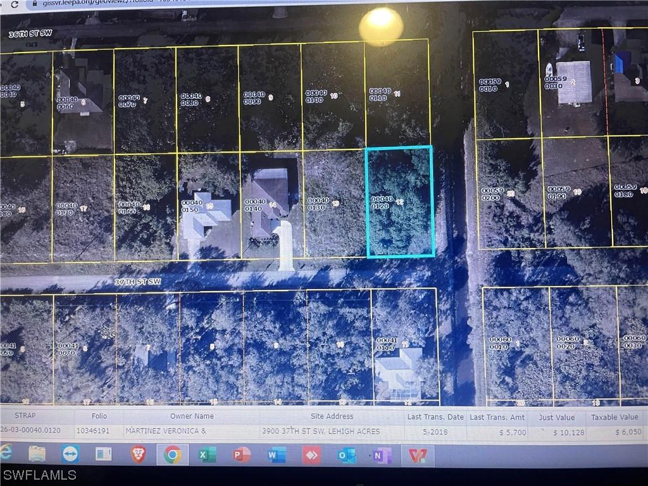This screenshot has height=486, width=648.
Task: Click the Owner Name column header
Action: (x=190, y=416)
